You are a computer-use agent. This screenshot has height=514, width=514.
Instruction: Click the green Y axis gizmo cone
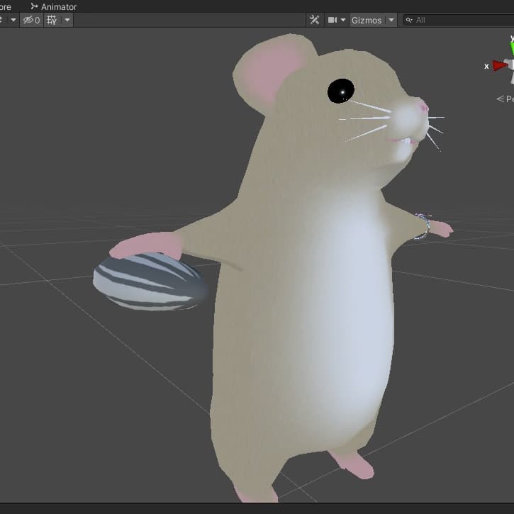(510, 50)
